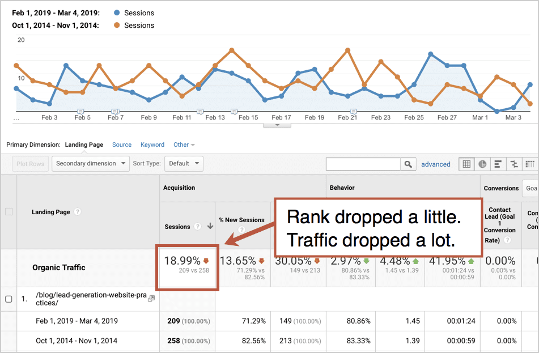The height and width of the screenshot is (353, 539).
Task: Click Organic Traffic summary row label
Action: click(59, 267)
